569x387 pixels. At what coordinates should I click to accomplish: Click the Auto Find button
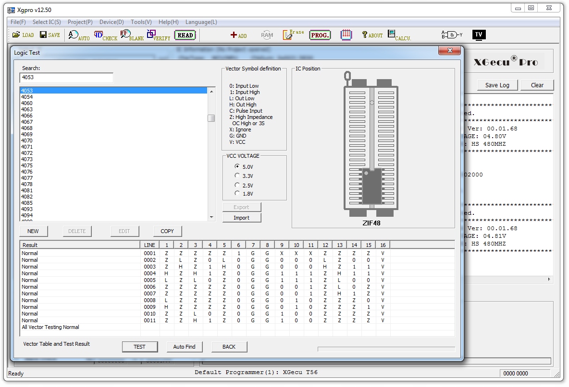pyautogui.click(x=185, y=347)
